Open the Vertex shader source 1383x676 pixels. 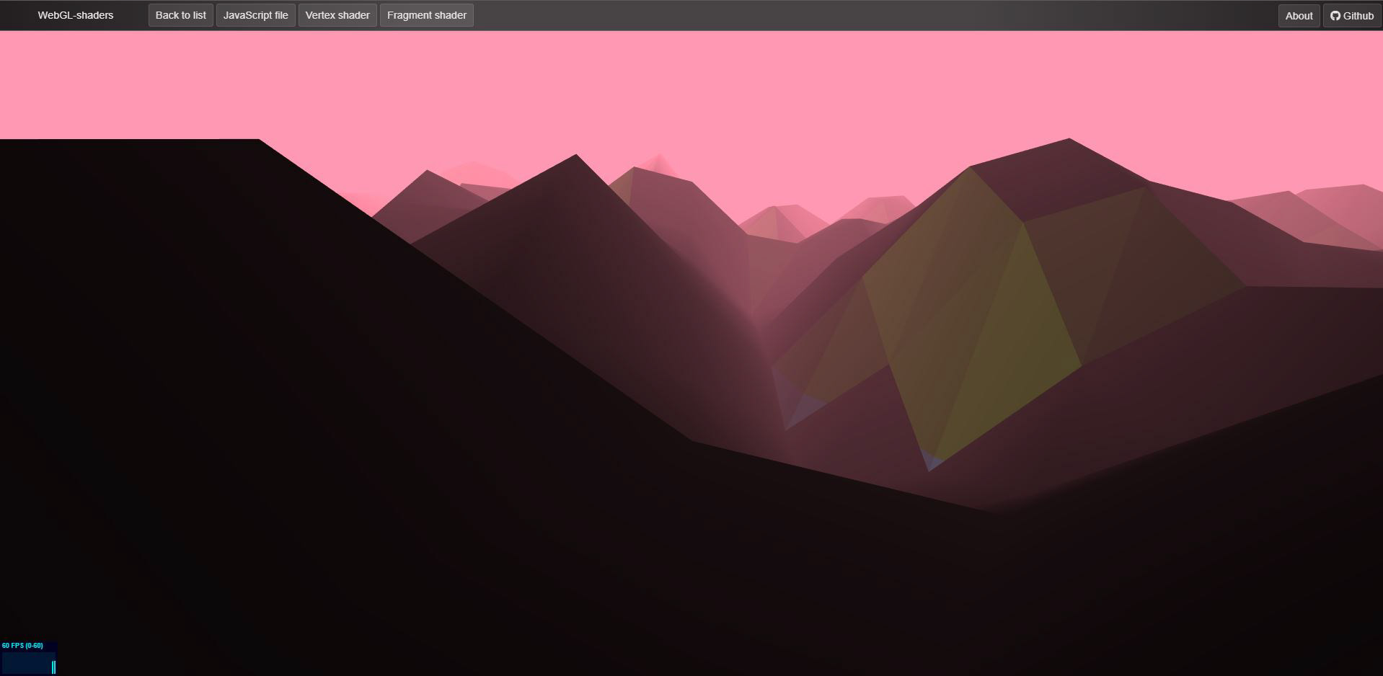point(337,15)
